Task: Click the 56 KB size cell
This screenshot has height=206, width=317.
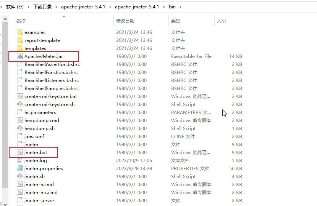Action: 236,169
